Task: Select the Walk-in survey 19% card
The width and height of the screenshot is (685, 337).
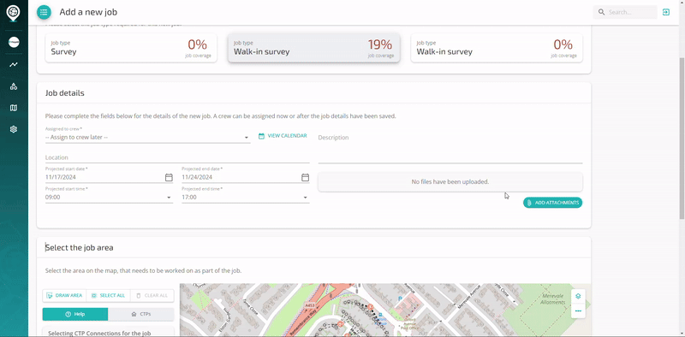Action: click(313, 48)
